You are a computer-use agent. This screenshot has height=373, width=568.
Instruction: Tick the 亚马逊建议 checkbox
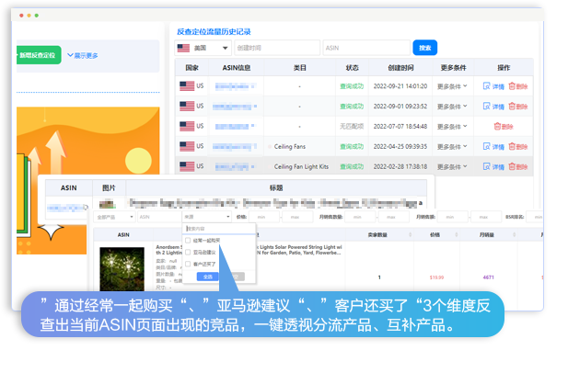click(189, 252)
